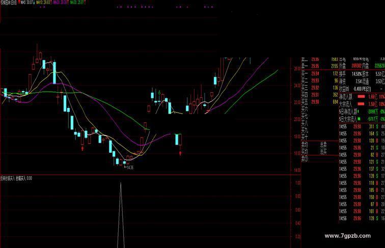Click the 收益 -0.400 value

click(x=358, y=89)
